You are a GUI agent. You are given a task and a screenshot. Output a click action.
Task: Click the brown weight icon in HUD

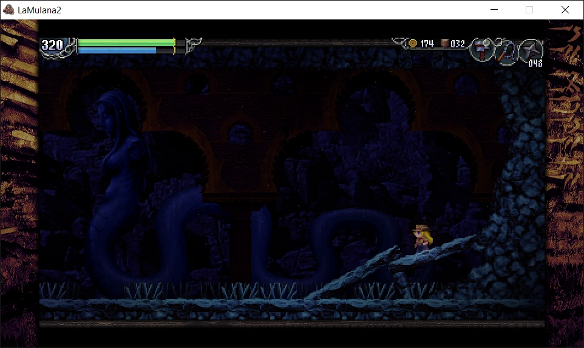click(x=445, y=43)
